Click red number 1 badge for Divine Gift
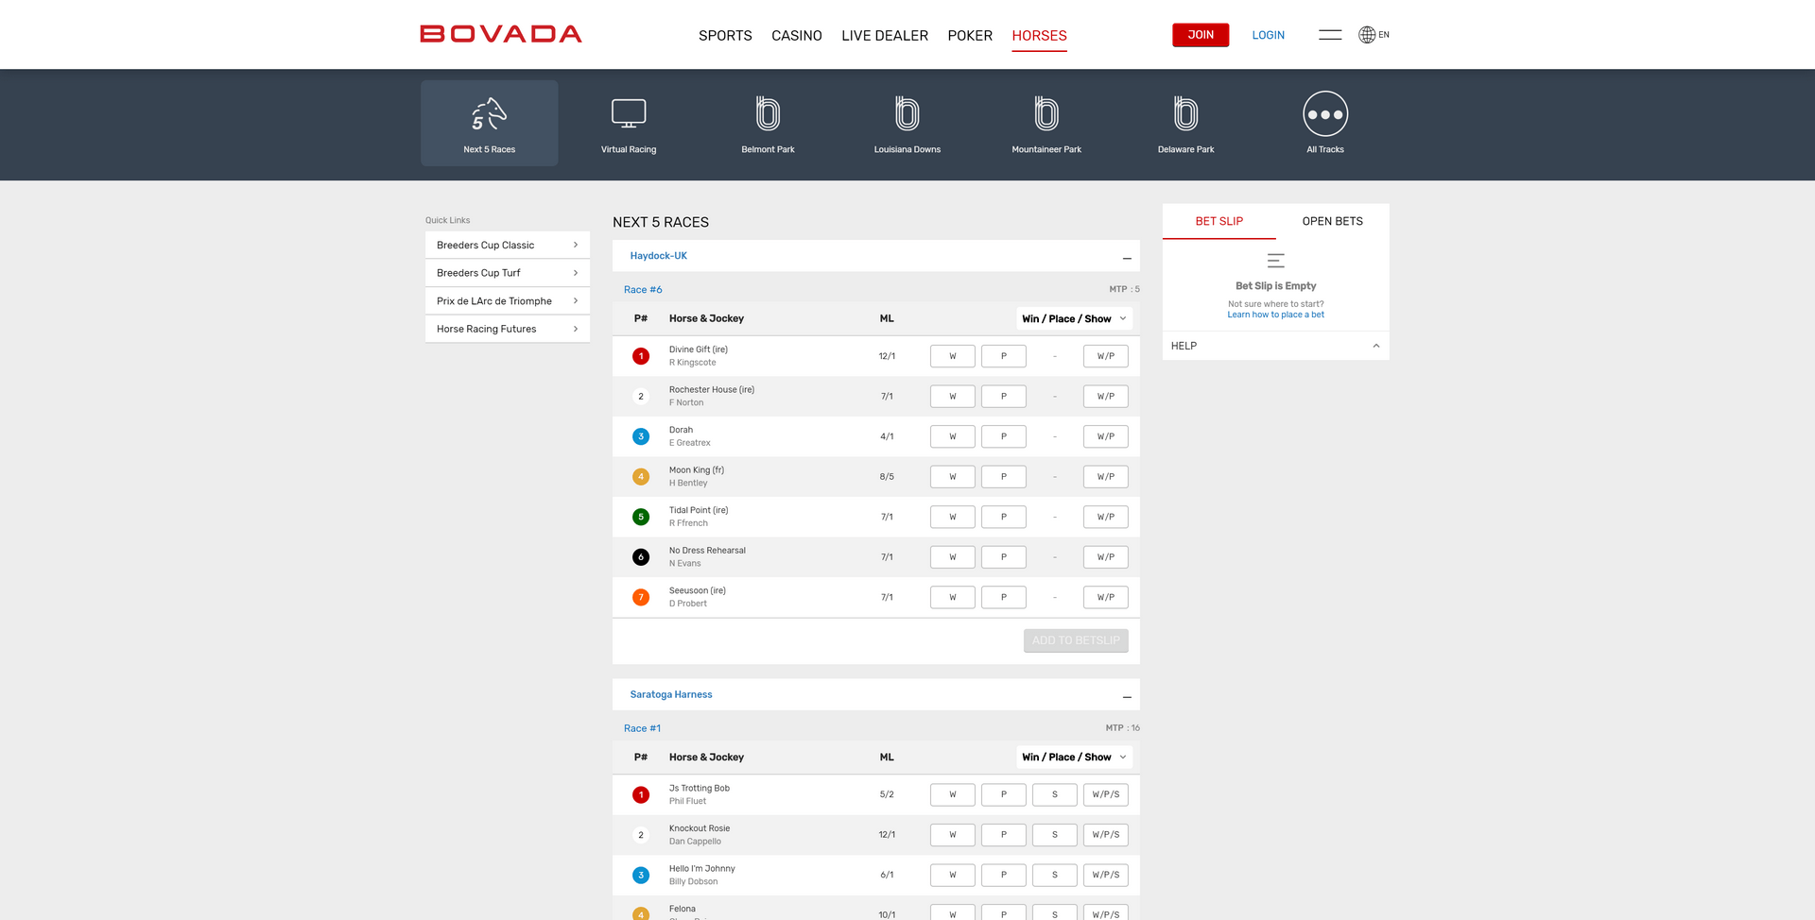1815x920 pixels. (641, 356)
